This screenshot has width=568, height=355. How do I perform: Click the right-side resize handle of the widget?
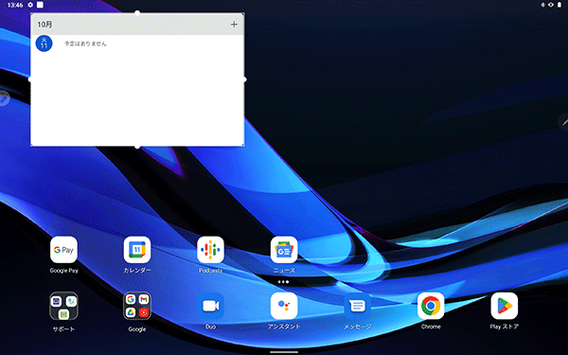click(244, 80)
